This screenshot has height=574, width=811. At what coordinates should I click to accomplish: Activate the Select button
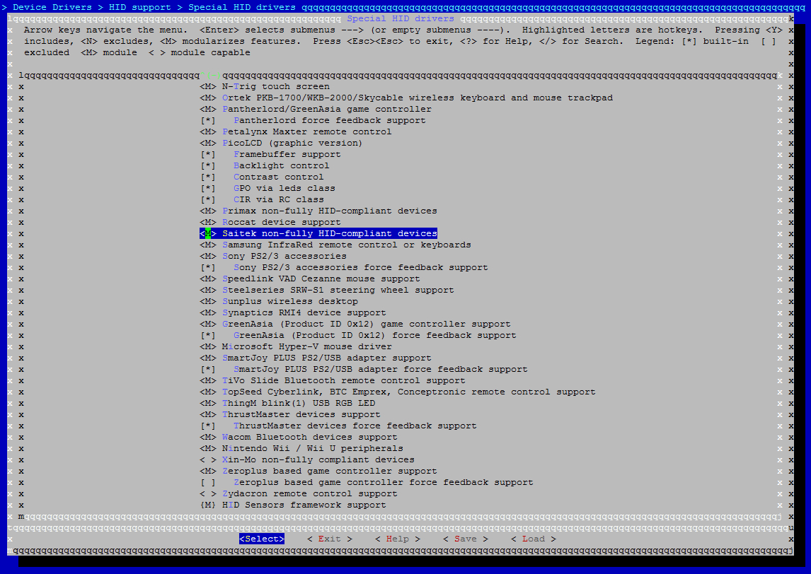[x=262, y=539]
